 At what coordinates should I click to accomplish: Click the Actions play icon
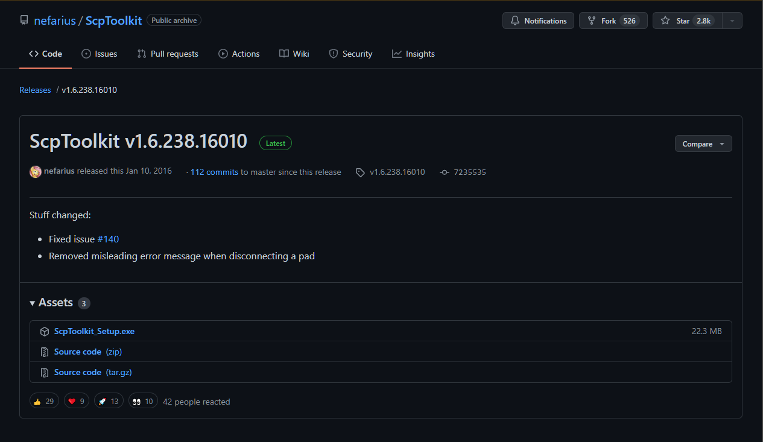tap(223, 54)
